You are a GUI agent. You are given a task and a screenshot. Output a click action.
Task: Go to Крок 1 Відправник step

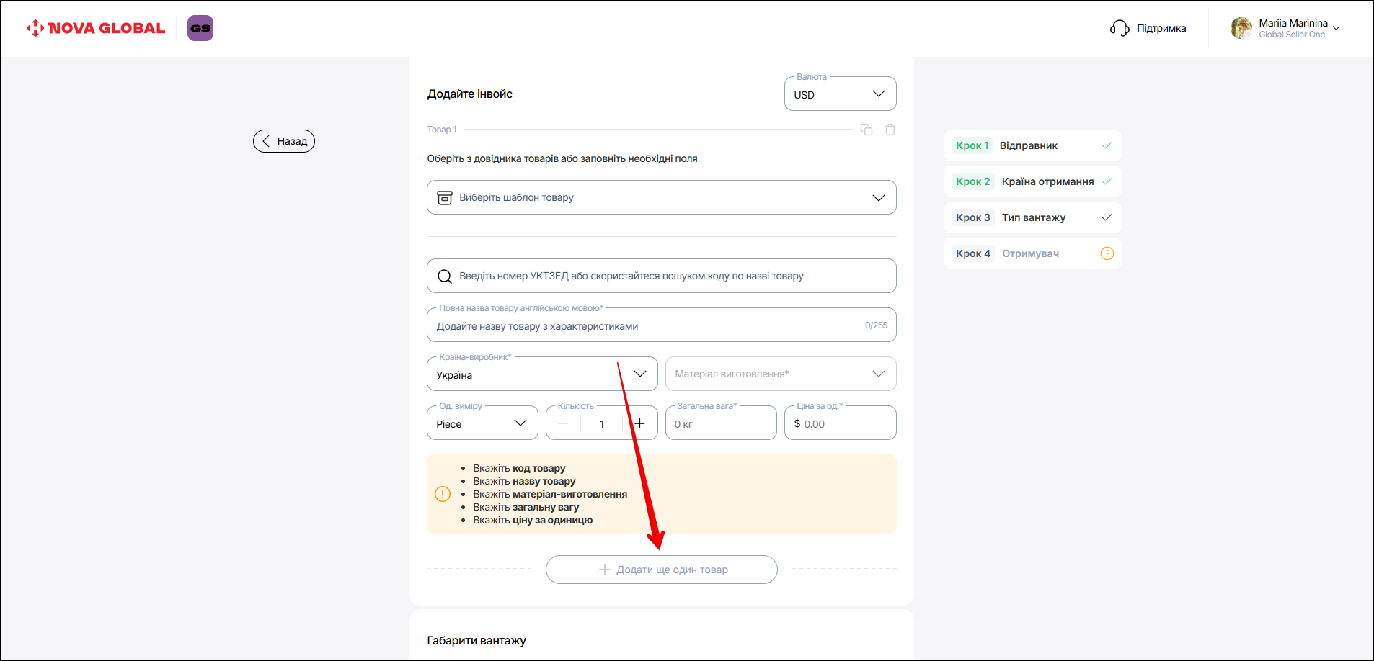(x=1032, y=145)
